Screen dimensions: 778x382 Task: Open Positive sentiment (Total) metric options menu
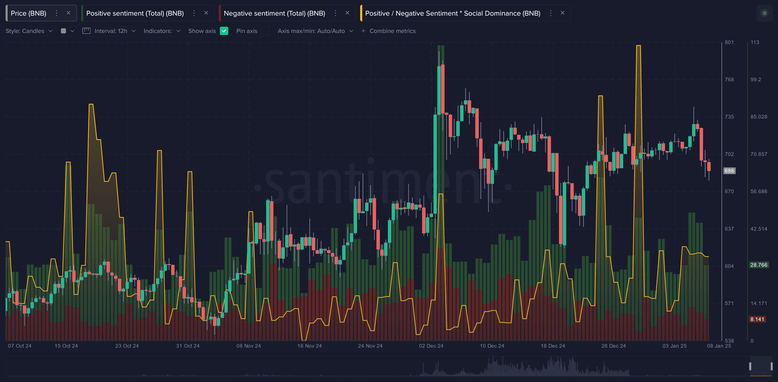tap(194, 13)
